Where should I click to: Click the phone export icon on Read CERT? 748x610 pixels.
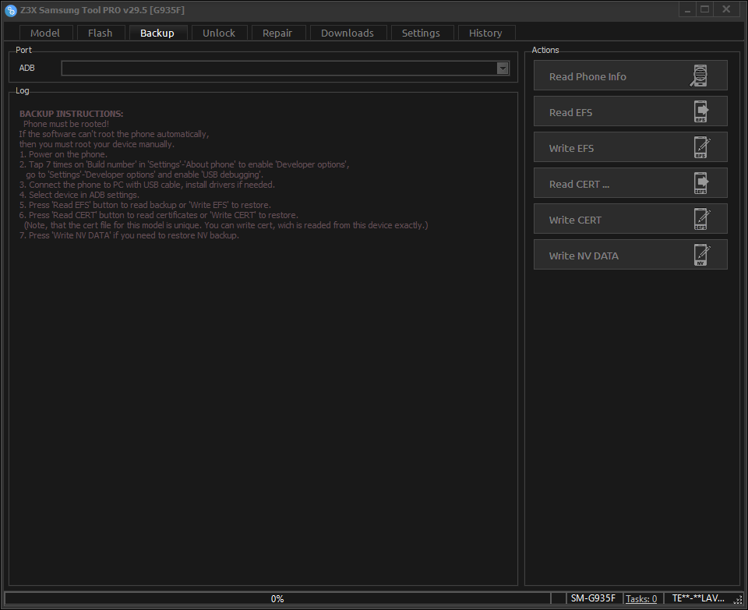(x=700, y=183)
